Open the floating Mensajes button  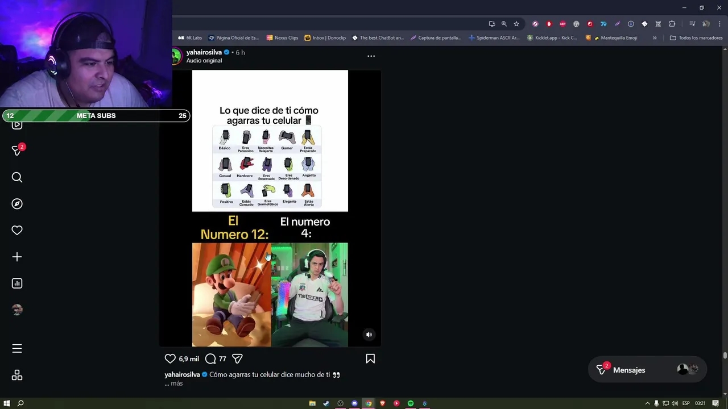click(647, 370)
